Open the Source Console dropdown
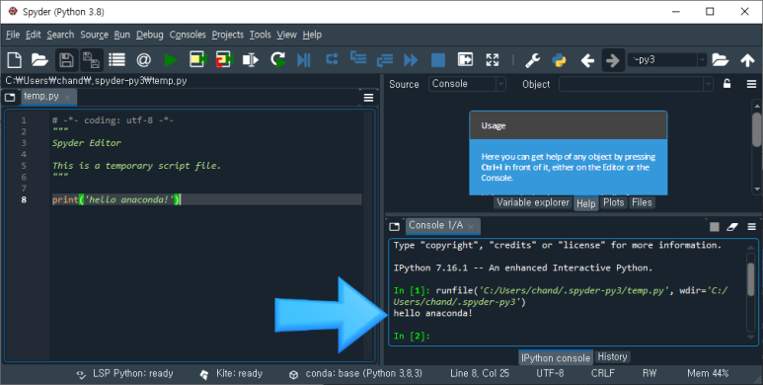 tap(467, 84)
